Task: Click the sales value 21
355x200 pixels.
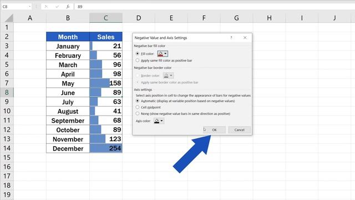Action: [106, 46]
